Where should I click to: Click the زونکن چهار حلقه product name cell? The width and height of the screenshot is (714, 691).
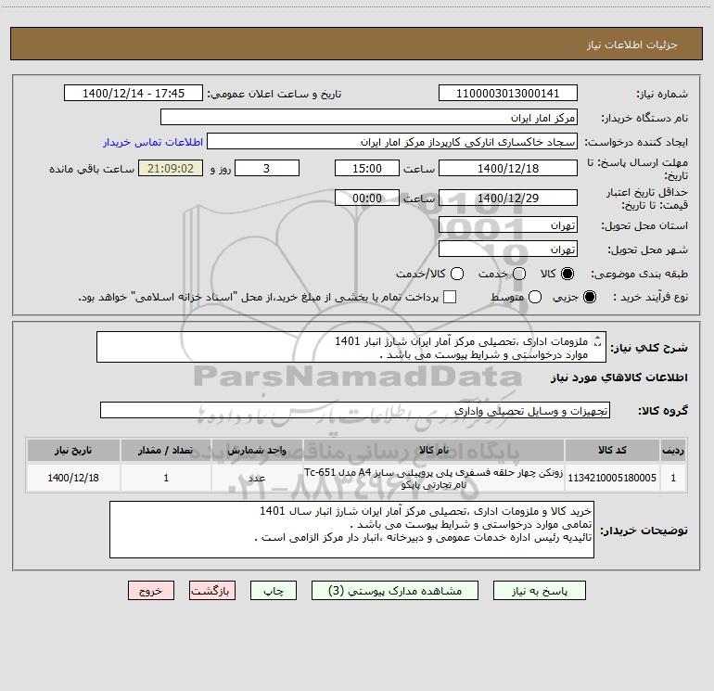[434, 478]
